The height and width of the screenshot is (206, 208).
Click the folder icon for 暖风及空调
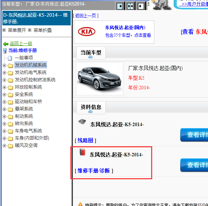click(10, 146)
